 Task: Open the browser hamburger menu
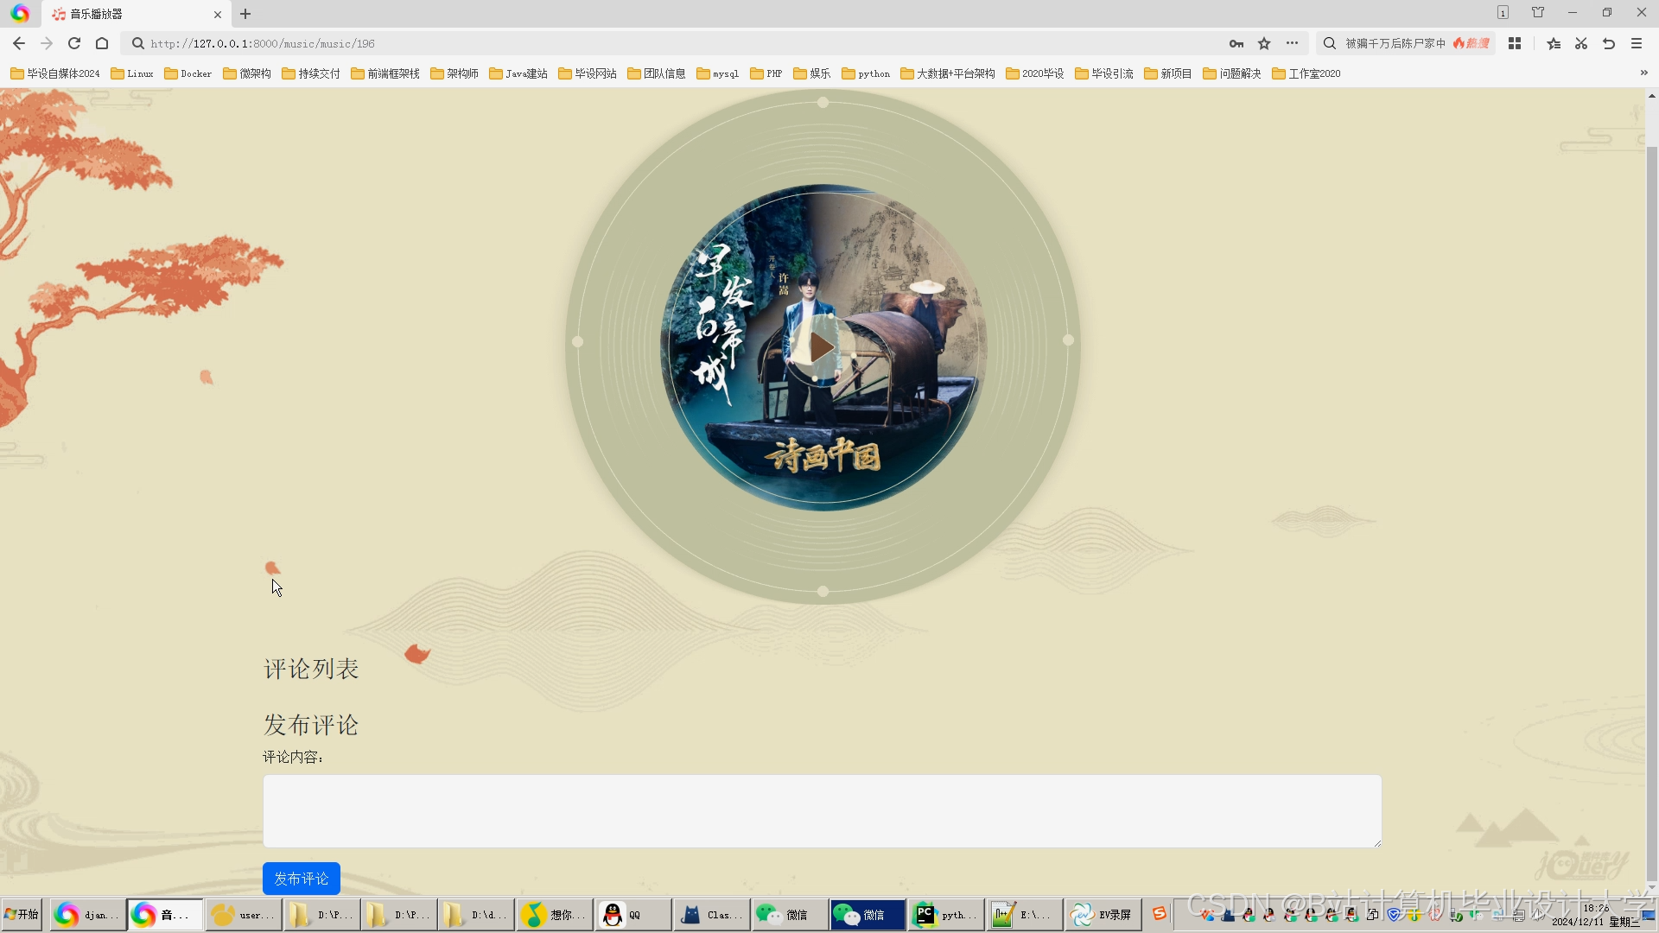(x=1637, y=43)
